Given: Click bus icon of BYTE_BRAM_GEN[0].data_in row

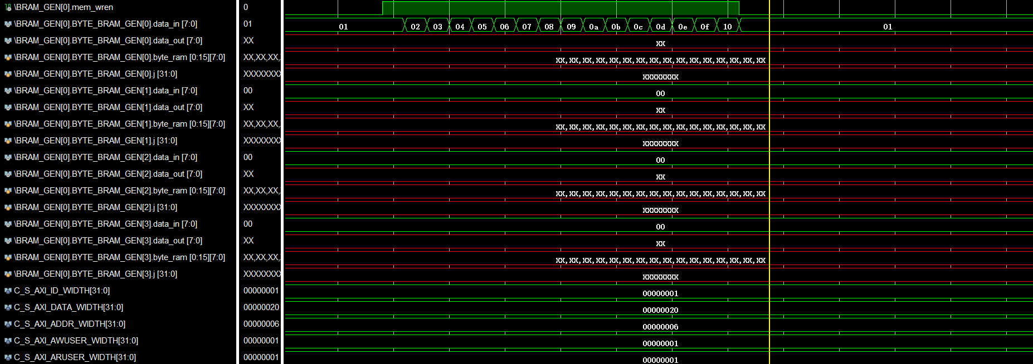Looking at the screenshot, I should pos(8,24).
